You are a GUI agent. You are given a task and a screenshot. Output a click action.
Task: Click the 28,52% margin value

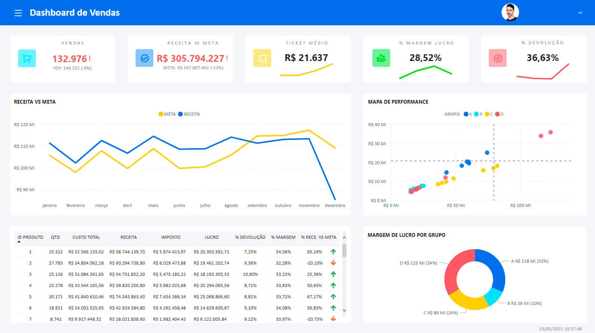[425, 58]
